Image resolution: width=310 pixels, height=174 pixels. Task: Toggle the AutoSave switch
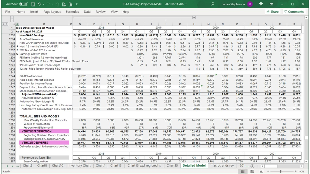(24, 4)
